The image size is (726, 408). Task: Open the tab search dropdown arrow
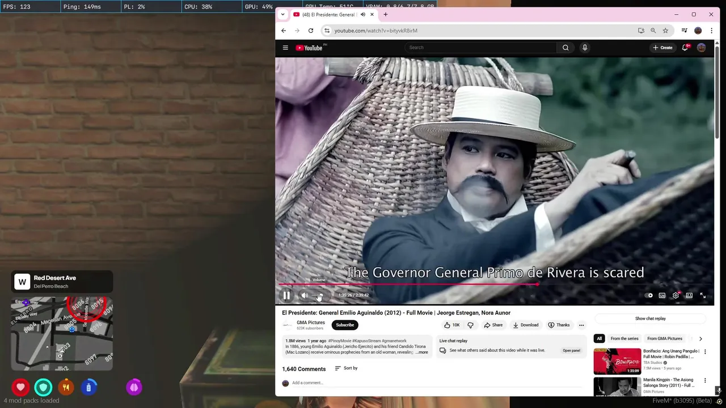[x=283, y=14]
